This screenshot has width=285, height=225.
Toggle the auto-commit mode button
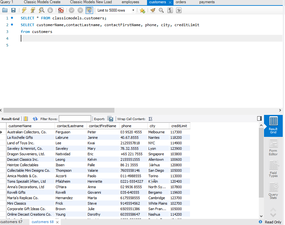click(x=89, y=10)
